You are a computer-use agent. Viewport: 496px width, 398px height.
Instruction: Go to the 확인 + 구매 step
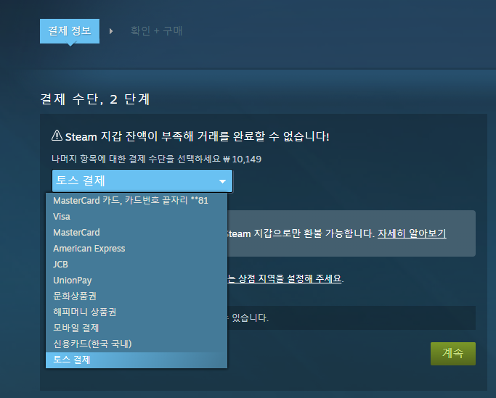(156, 31)
